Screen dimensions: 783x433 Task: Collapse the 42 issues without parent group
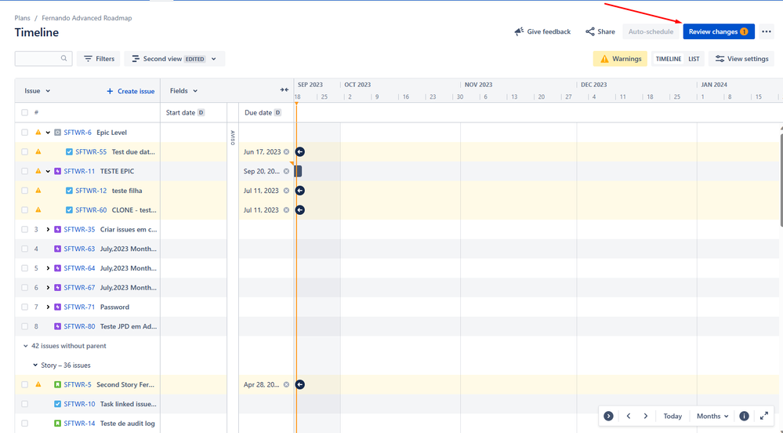point(25,346)
